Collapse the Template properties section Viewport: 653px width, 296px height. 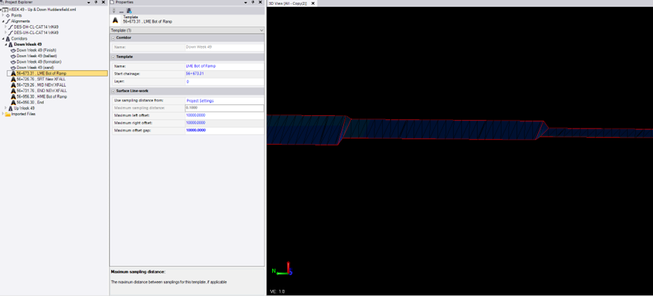(x=113, y=57)
